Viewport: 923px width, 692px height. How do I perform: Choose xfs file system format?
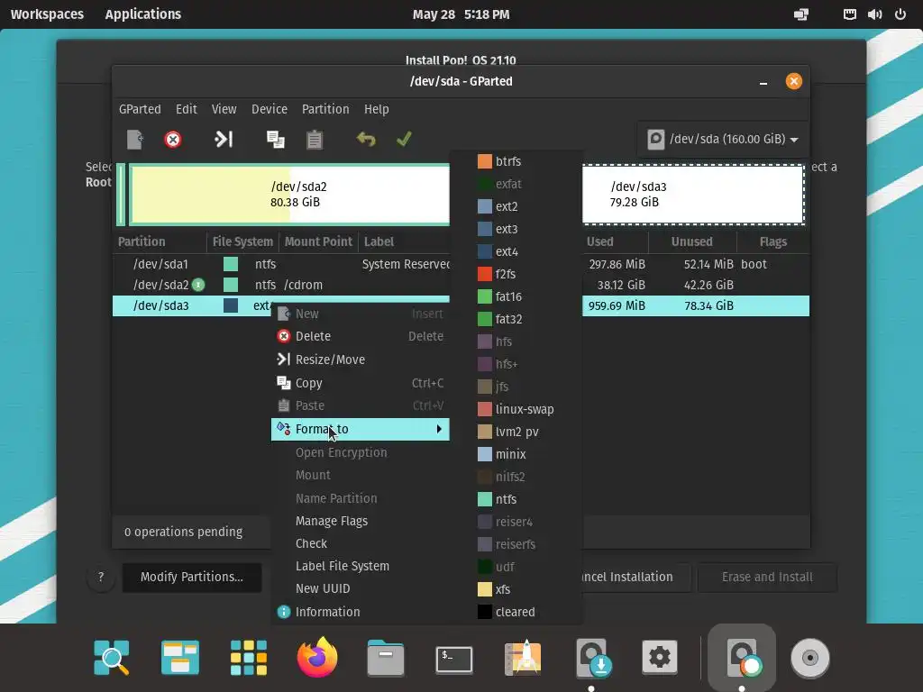click(516, 589)
